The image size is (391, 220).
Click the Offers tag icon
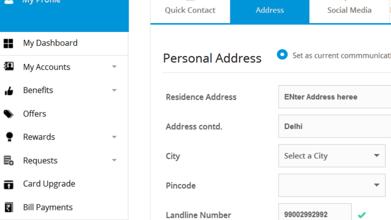8,114
